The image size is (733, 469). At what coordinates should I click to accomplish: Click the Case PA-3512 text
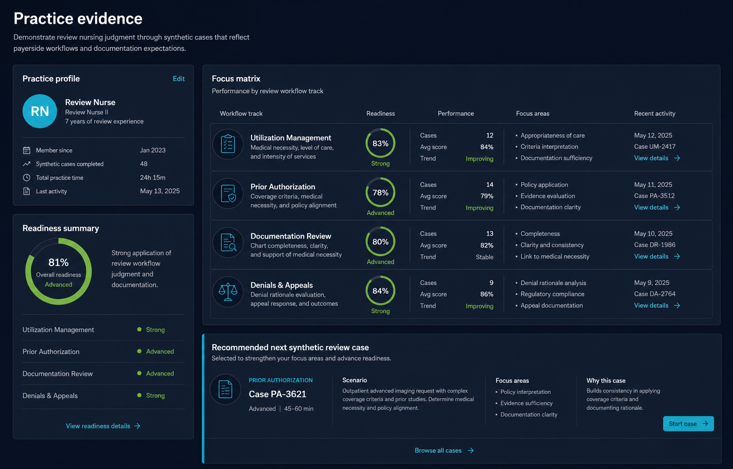point(654,195)
